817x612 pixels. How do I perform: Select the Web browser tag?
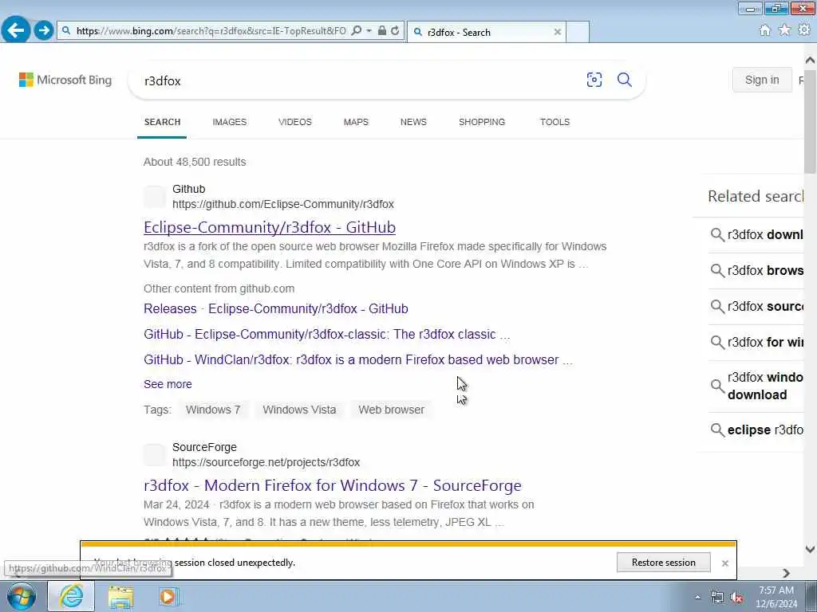tap(391, 410)
